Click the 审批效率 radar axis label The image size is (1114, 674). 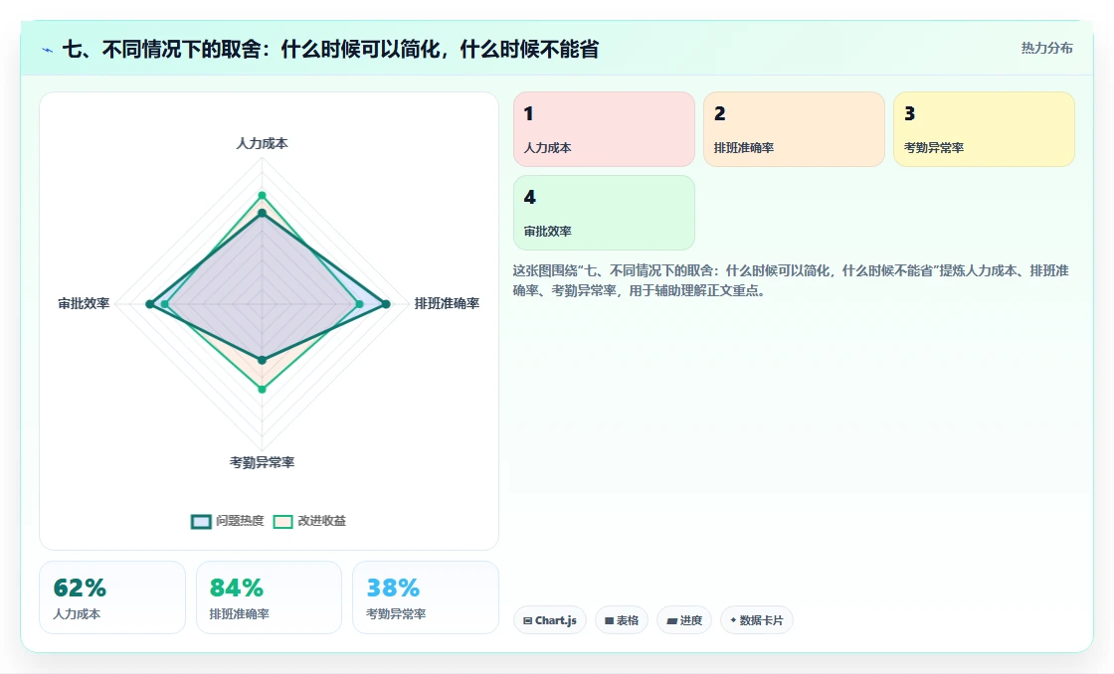coord(84,303)
